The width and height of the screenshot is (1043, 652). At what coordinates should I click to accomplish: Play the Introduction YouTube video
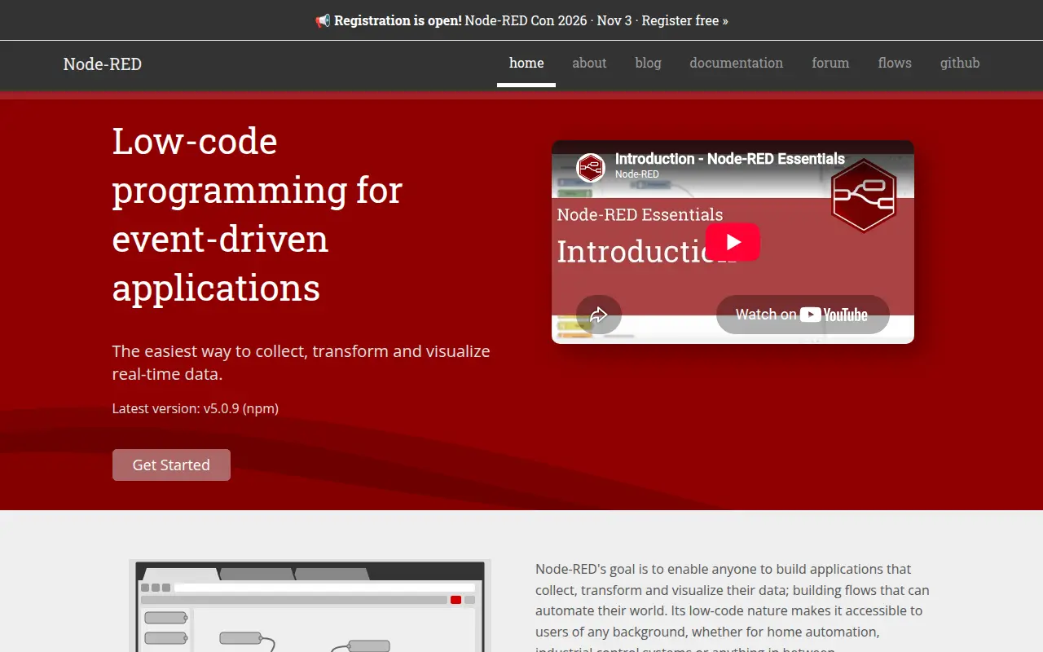coord(733,242)
